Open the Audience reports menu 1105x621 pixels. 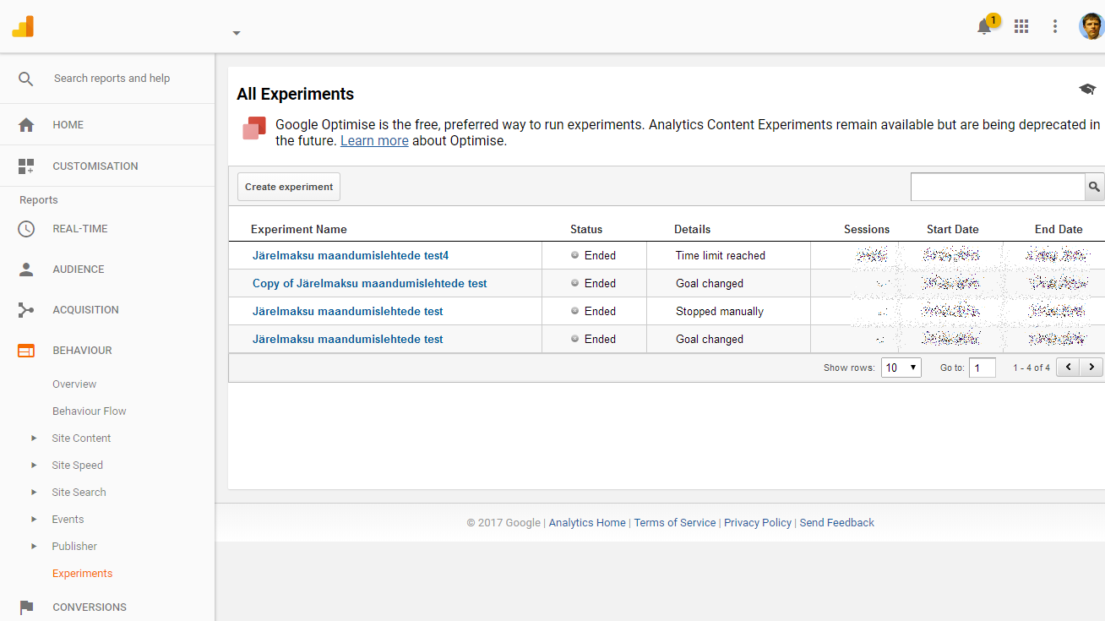[x=79, y=269]
